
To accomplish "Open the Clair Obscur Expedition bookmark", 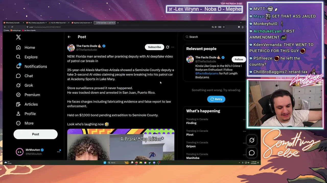I will pos(29,30).
